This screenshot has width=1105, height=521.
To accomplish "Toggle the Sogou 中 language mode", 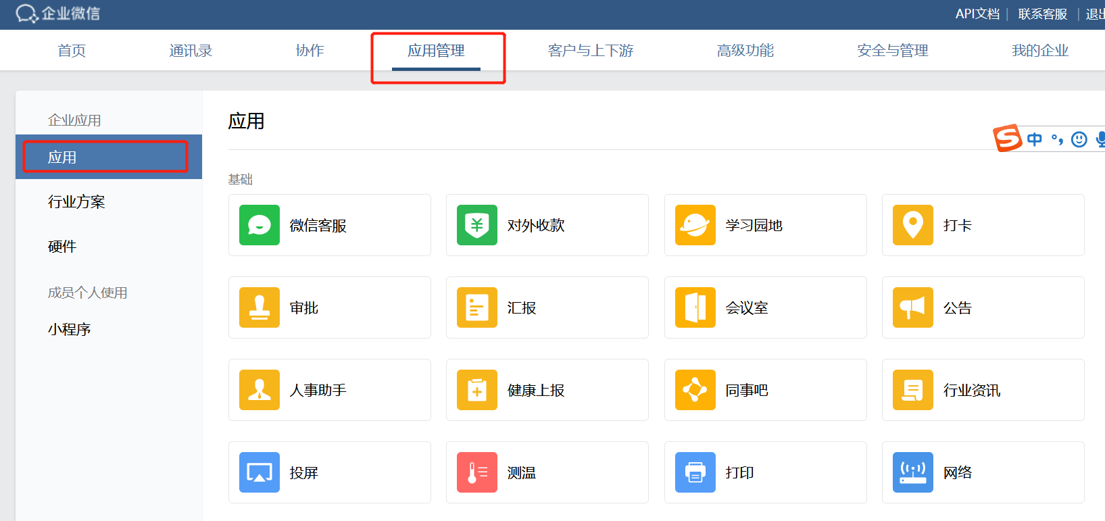I will pyautogui.click(x=1034, y=139).
